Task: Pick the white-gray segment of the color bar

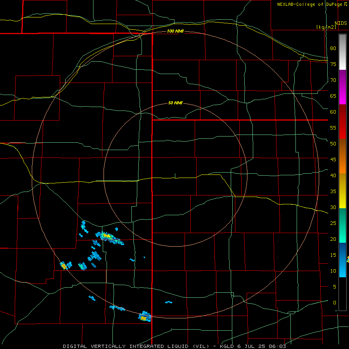Action: pyautogui.click(x=342, y=52)
